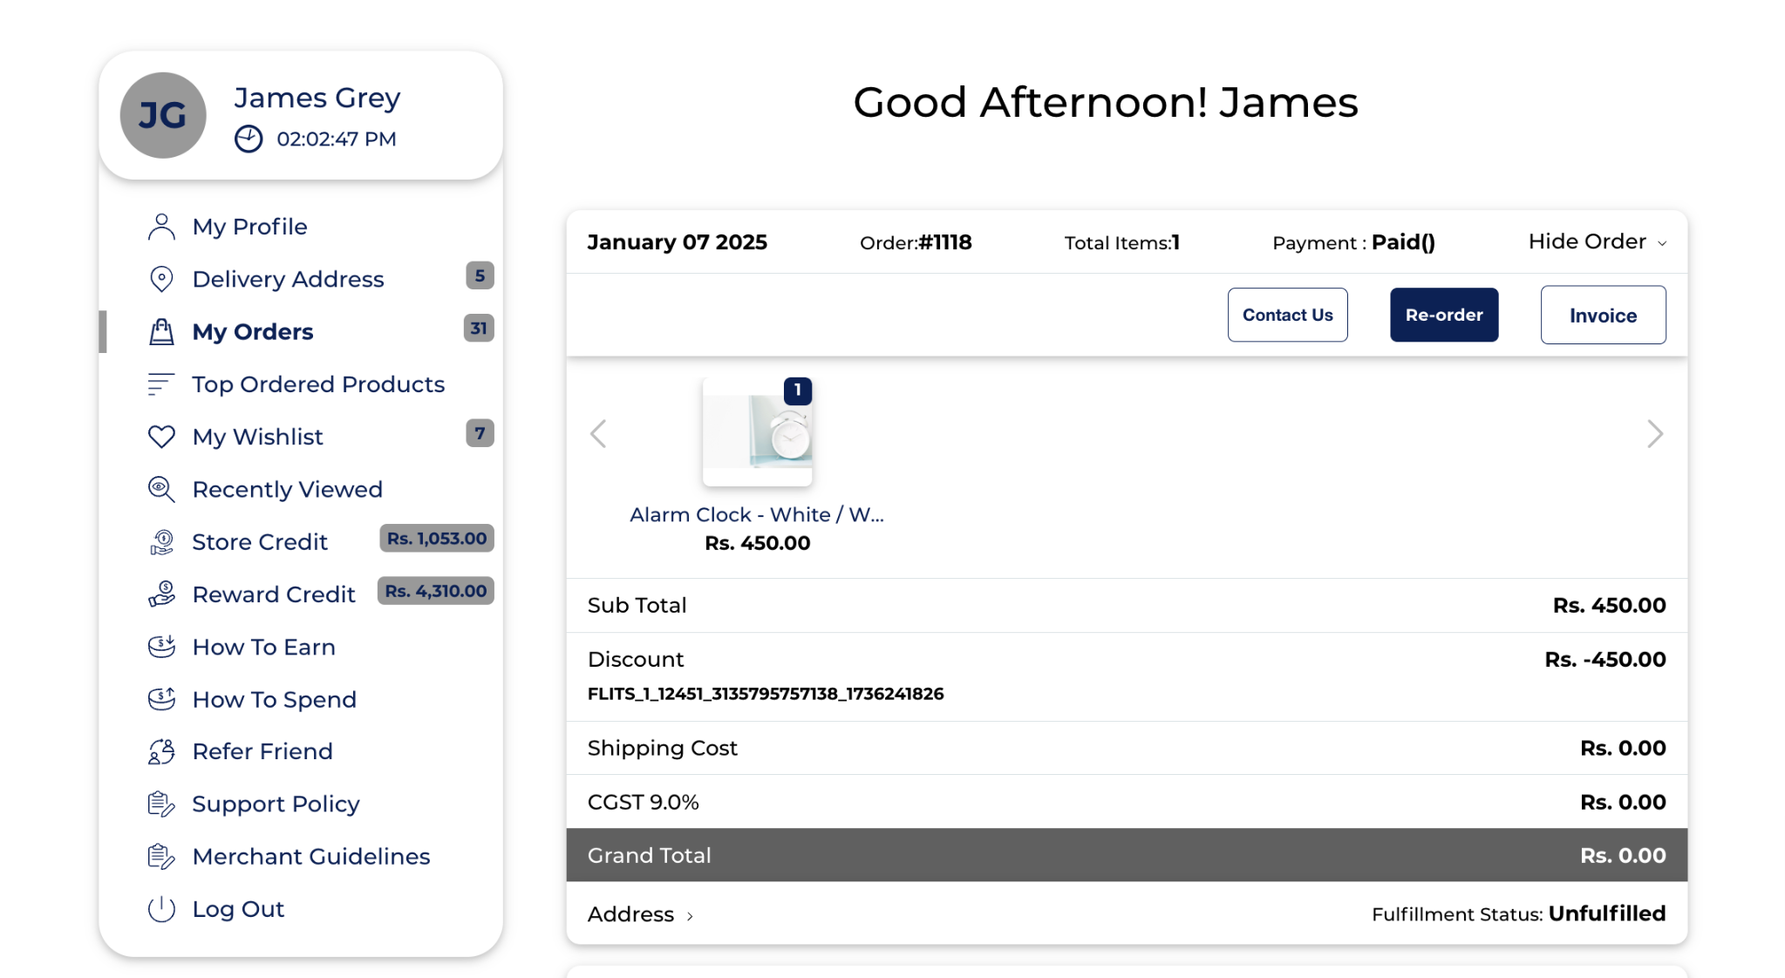The image size is (1785, 978).
Task: Click the Delivery Address location pin icon
Action: coord(161,279)
